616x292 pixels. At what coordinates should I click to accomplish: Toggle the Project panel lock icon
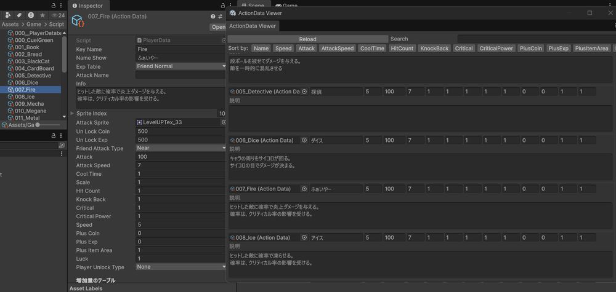(x=54, y=6)
